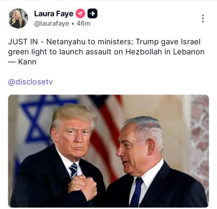Image resolution: width=217 pixels, height=209 pixels.
Task: Click the word Kann in the post
Action: [x=27, y=62]
